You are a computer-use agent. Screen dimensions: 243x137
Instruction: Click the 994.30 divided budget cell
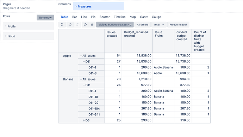183,79
